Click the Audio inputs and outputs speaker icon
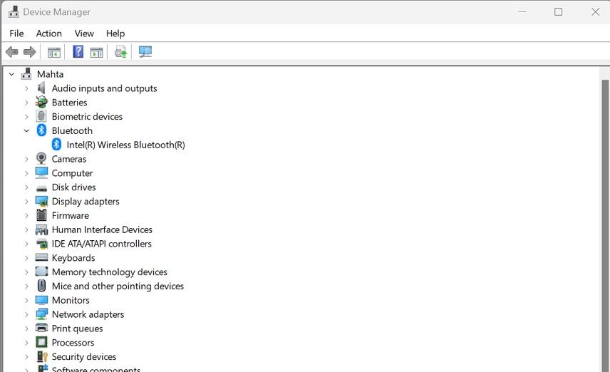Screen dimensions: 610x372 (41, 88)
